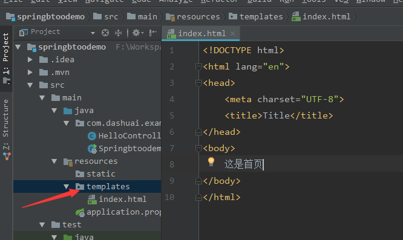The image size is (403, 240).
Task: Click the intention lightbulb on line 8
Action: [x=211, y=161]
